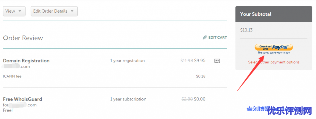
Task: Select the 1 year registration term
Action: point(127,61)
